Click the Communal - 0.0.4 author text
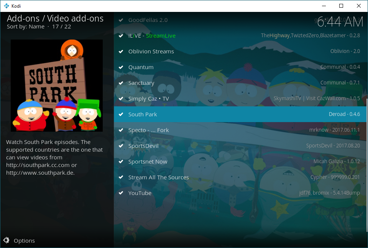The height and width of the screenshot is (248, 368). tap(340, 67)
